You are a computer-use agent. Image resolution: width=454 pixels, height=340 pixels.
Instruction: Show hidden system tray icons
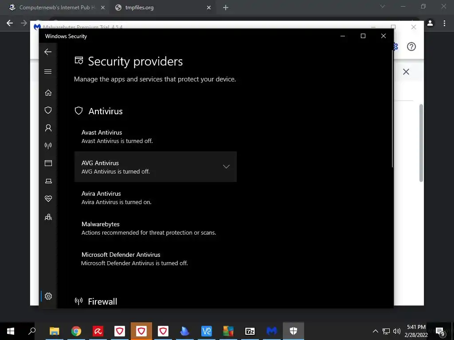click(375, 331)
